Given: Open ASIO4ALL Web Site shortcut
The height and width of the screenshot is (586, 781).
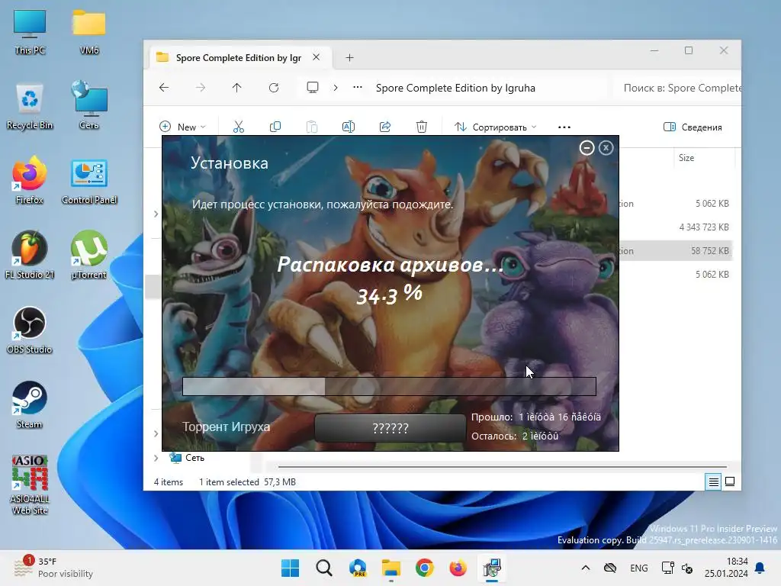Looking at the screenshot, I should coord(30,485).
